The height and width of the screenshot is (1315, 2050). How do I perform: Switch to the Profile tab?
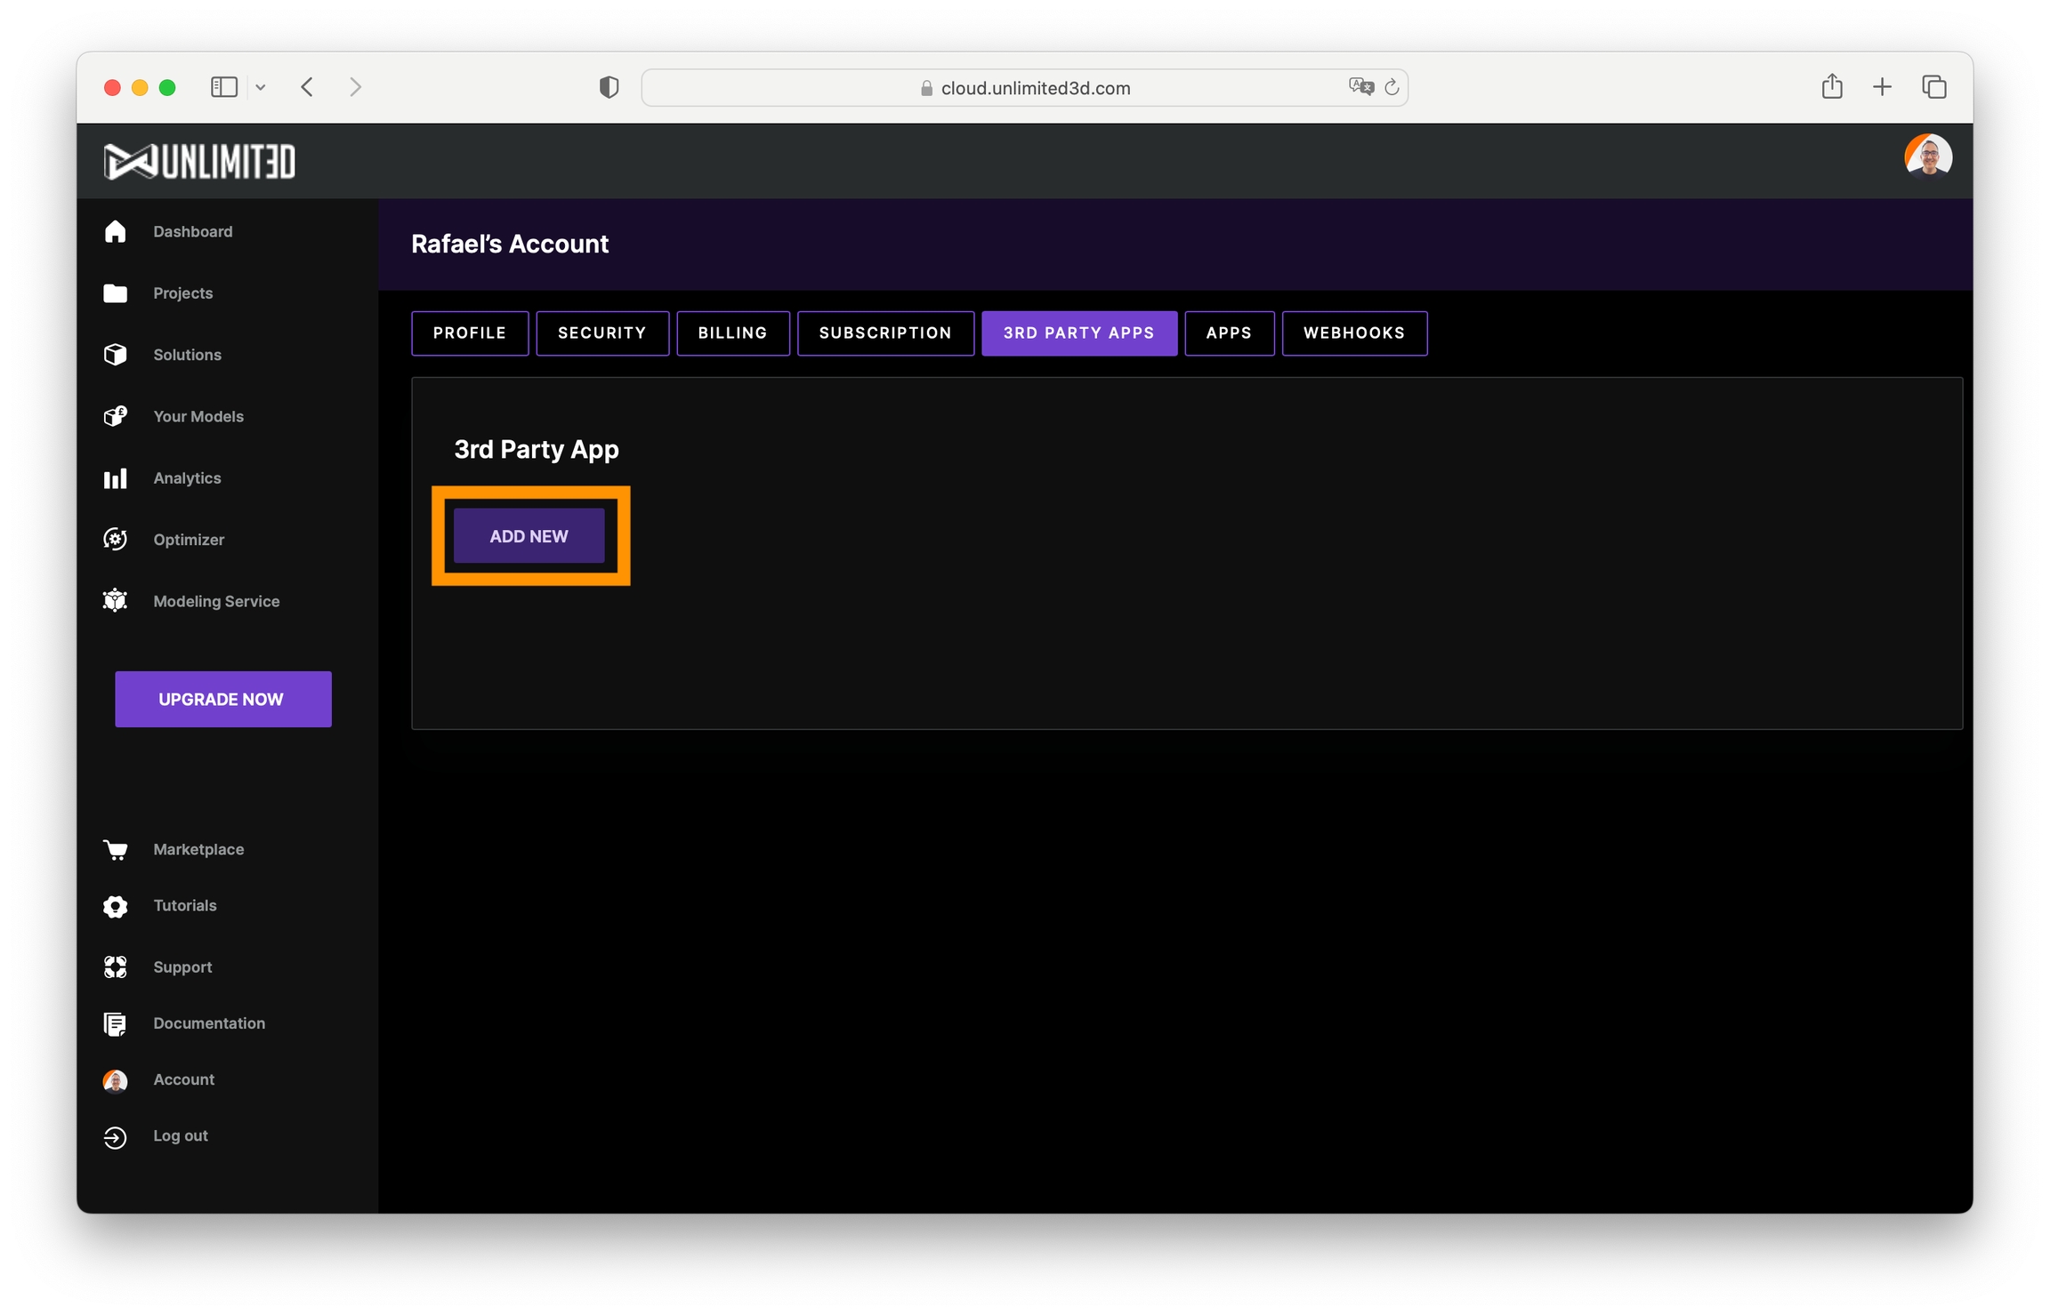tap(470, 333)
